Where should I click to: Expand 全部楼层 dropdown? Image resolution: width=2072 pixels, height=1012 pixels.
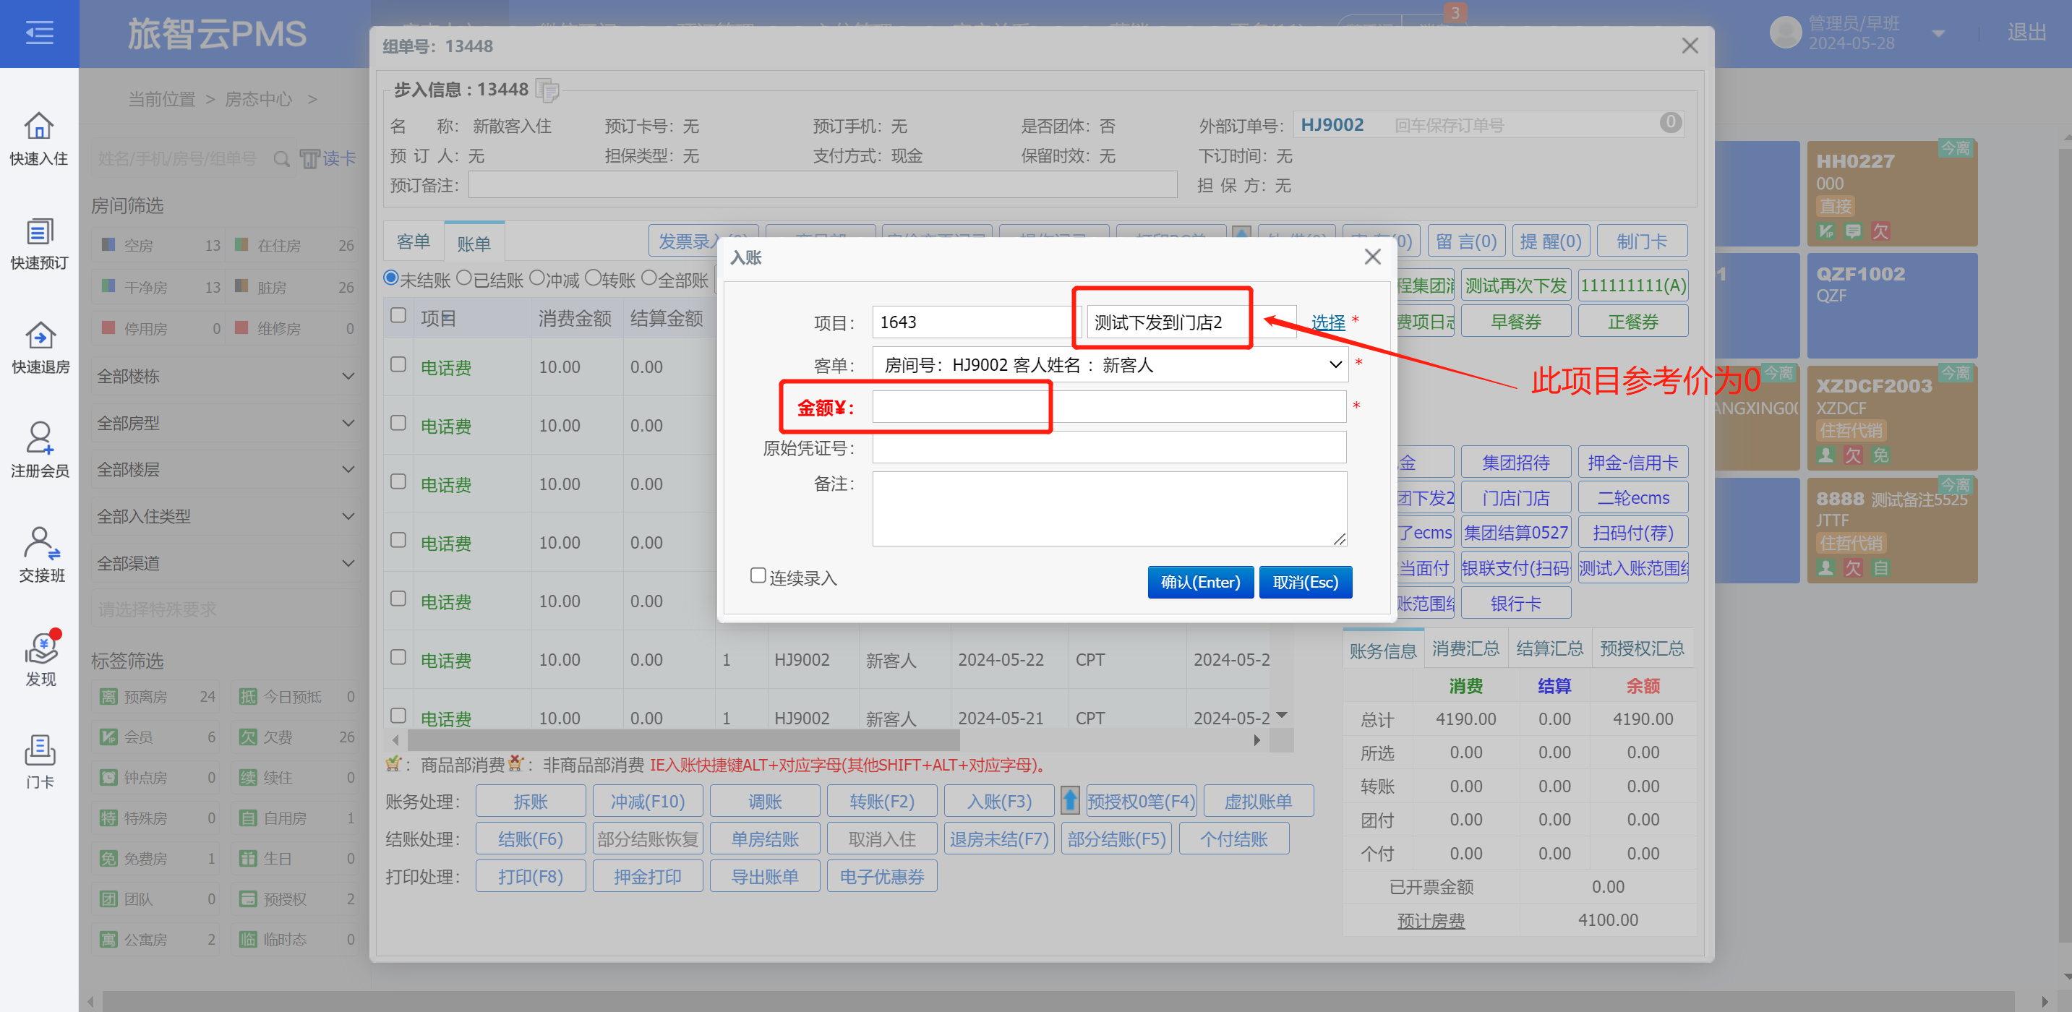coord(226,470)
